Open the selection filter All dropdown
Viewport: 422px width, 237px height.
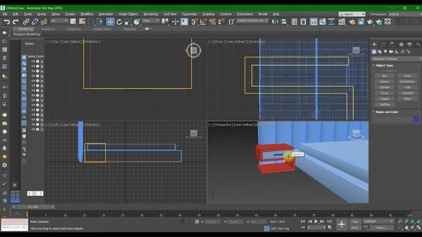59,20
